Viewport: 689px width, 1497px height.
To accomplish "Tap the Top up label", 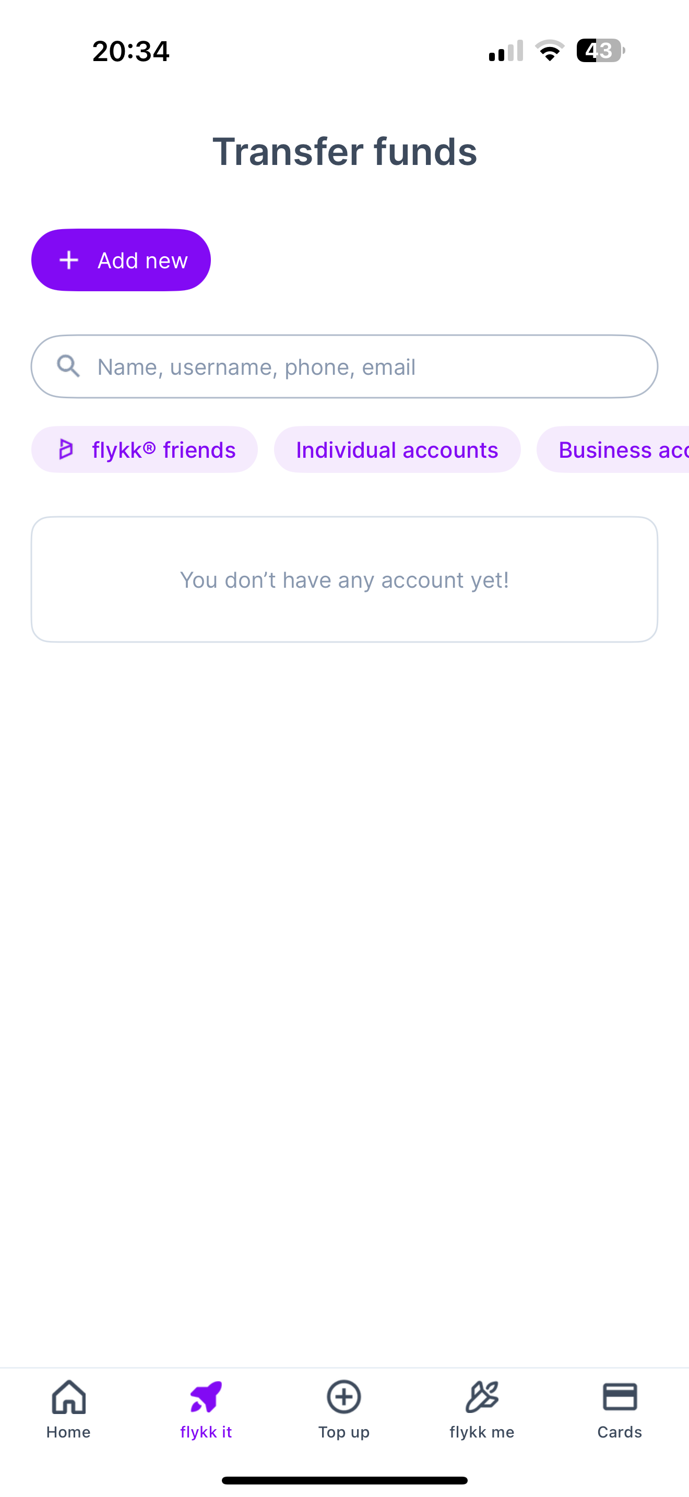I will (x=344, y=1432).
